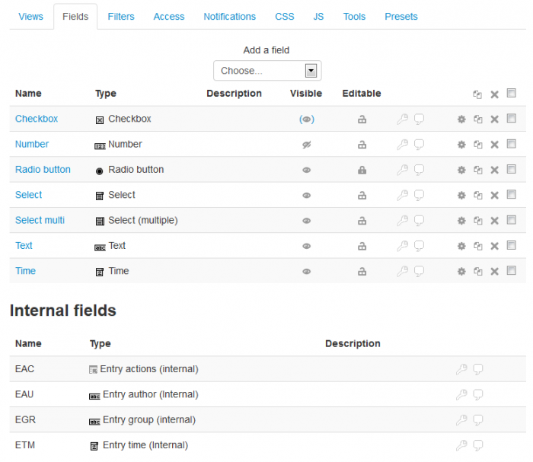533x462 pixels.
Task: Show the hidden Number field via eye icon
Action: coord(306,145)
